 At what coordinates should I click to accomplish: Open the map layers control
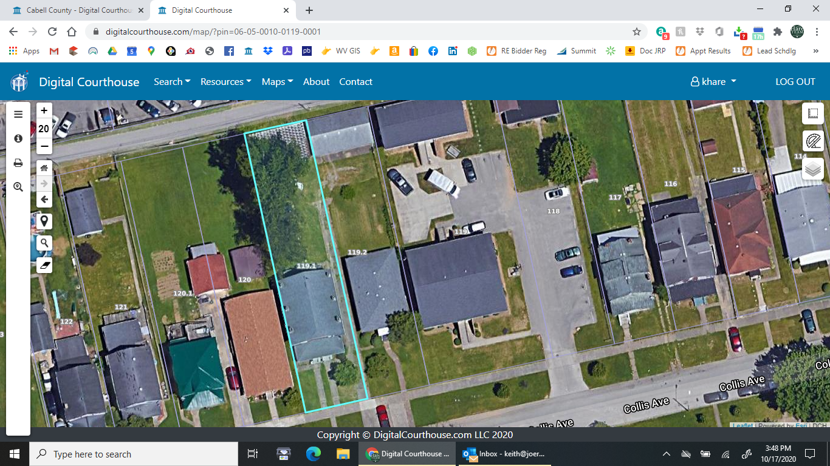pos(813,169)
